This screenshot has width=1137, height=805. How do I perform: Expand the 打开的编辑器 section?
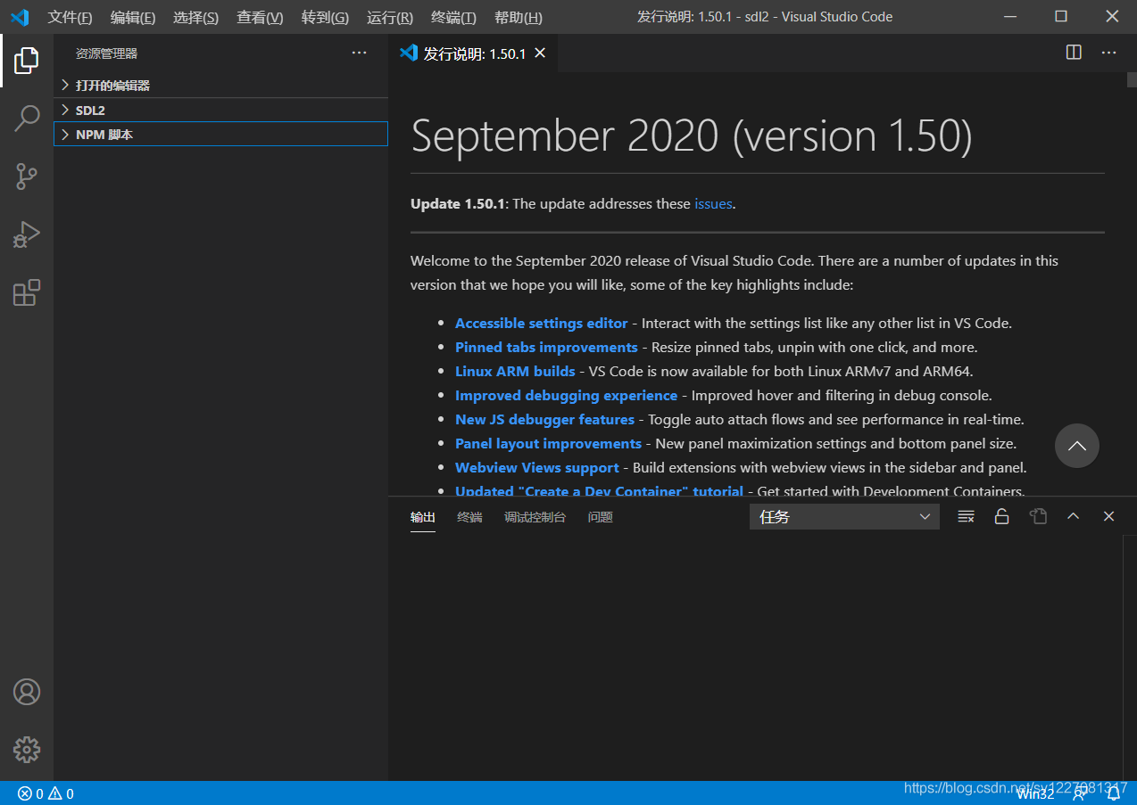[x=220, y=86]
